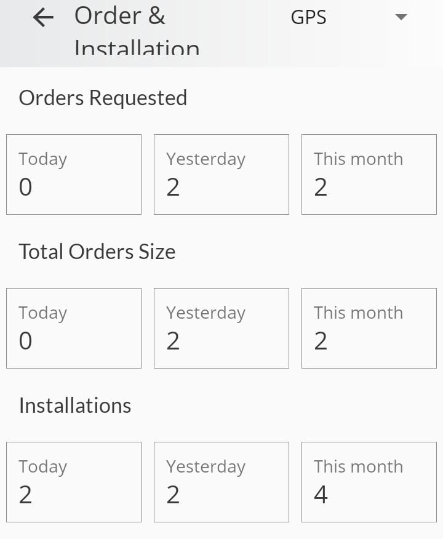Viewport: 443px width, 539px height.
Task: Click the value 0 in Orders Requested Today
Action: (x=25, y=187)
